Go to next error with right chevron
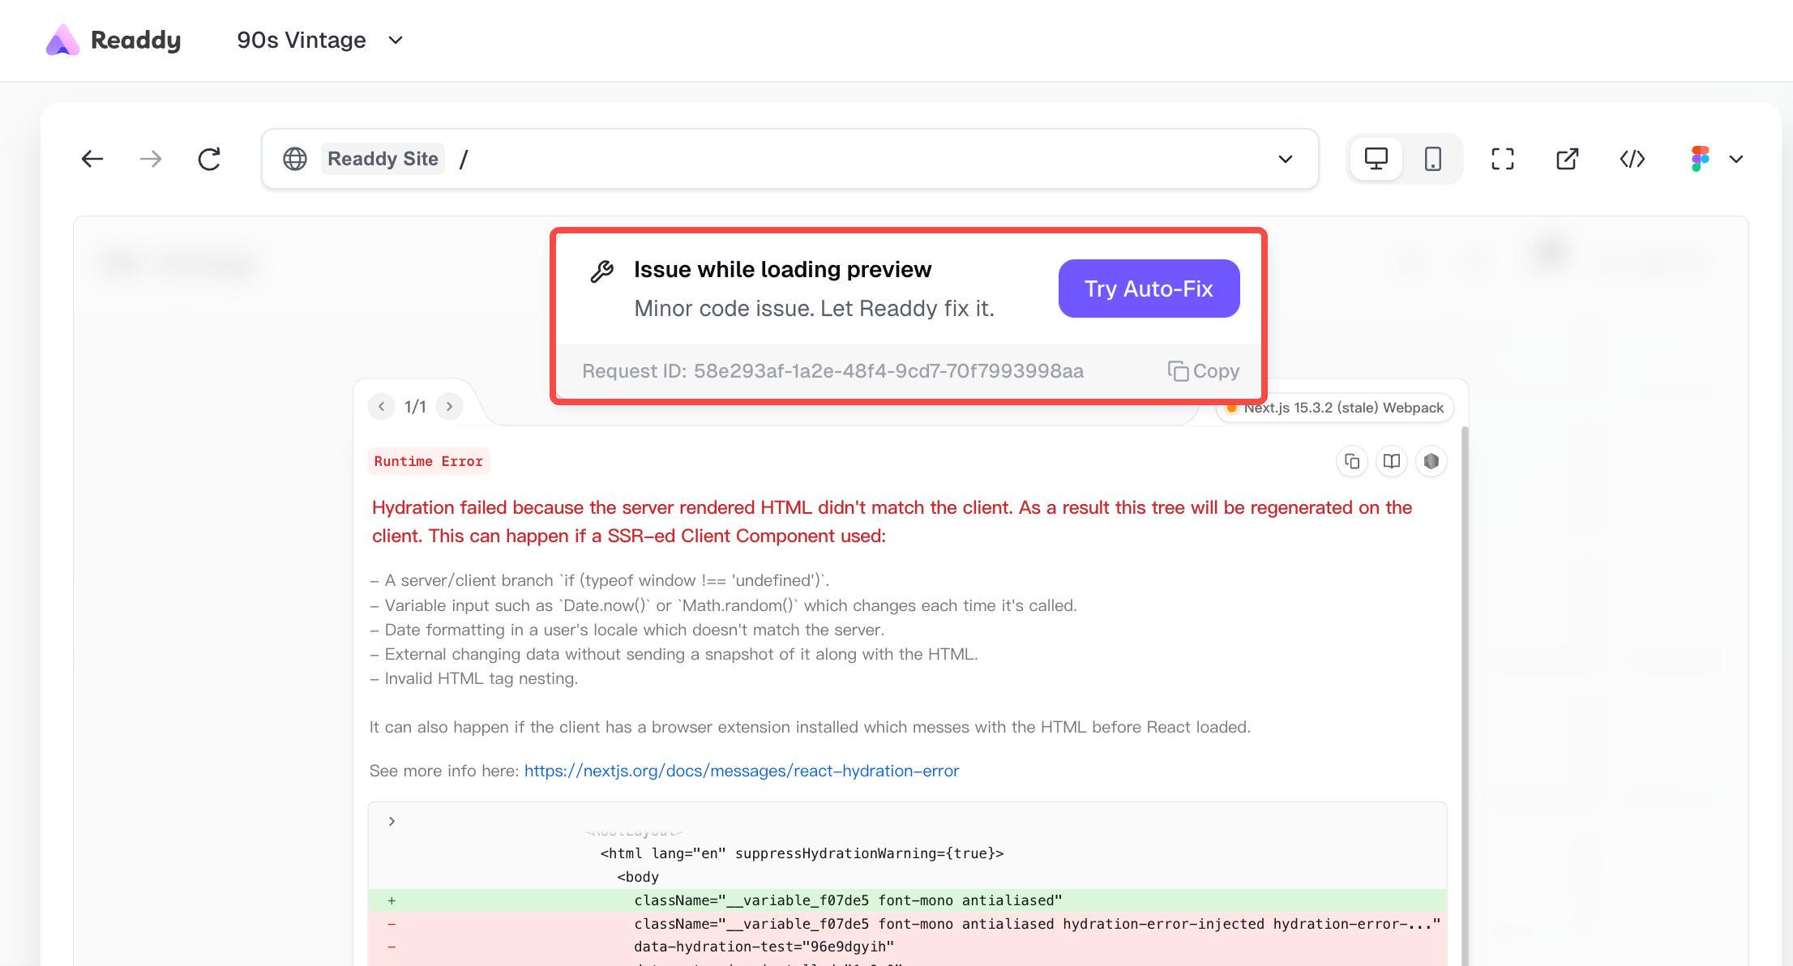Screen dimensions: 1793x966 [x=449, y=406]
